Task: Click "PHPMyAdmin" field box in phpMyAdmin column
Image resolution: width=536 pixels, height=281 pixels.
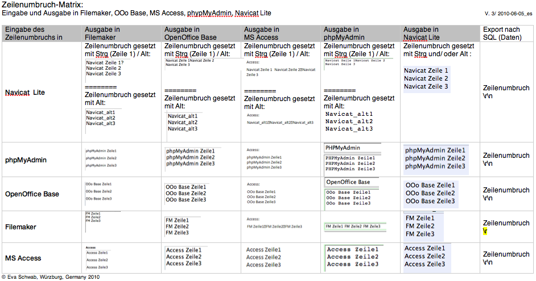Action: point(352,148)
